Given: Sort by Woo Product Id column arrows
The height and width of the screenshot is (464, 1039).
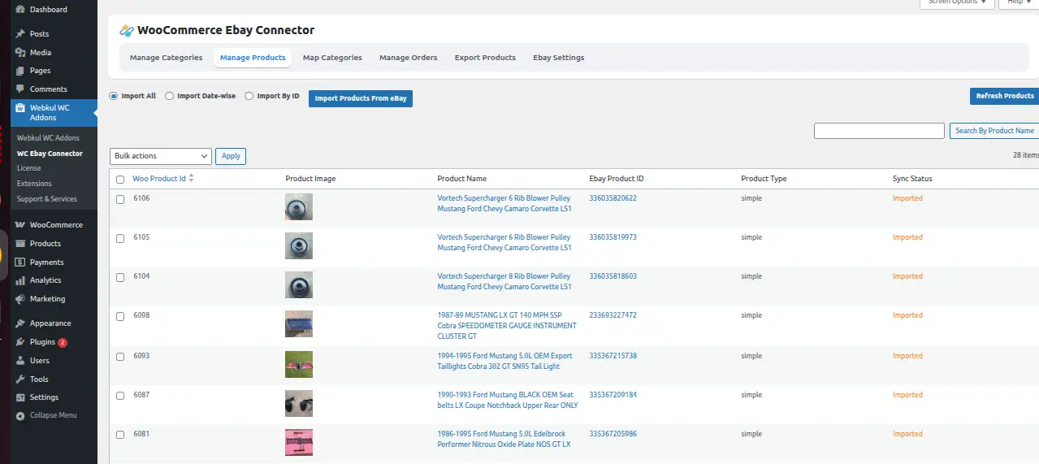Looking at the screenshot, I should pyautogui.click(x=191, y=179).
